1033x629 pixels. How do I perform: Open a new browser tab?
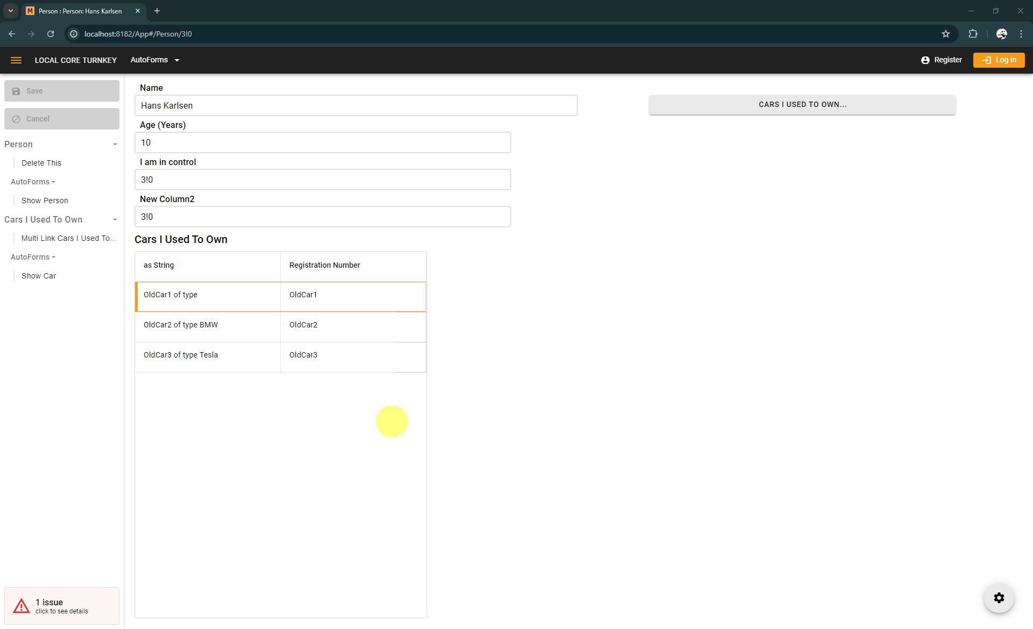pyautogui.click(x=157, y=11)
